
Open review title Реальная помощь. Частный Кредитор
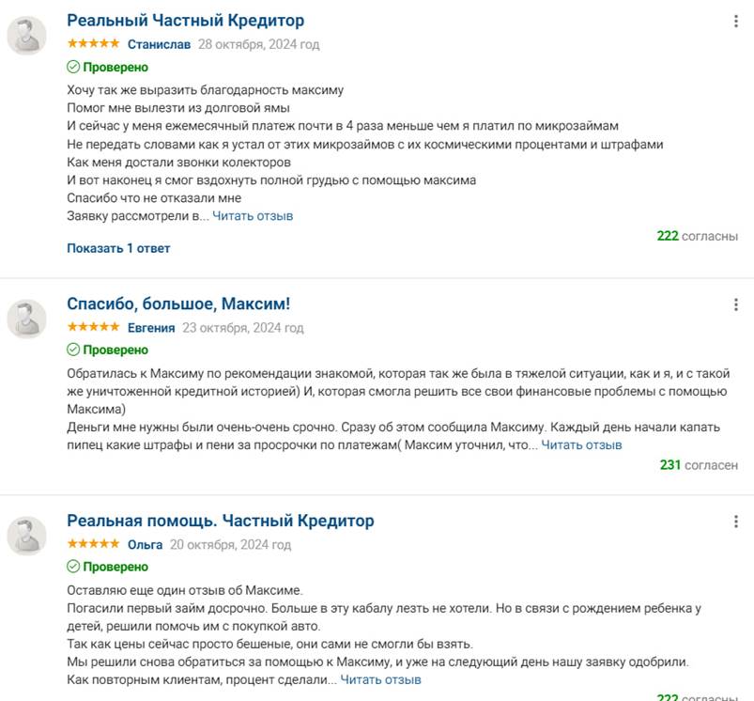tap(220, 522)
